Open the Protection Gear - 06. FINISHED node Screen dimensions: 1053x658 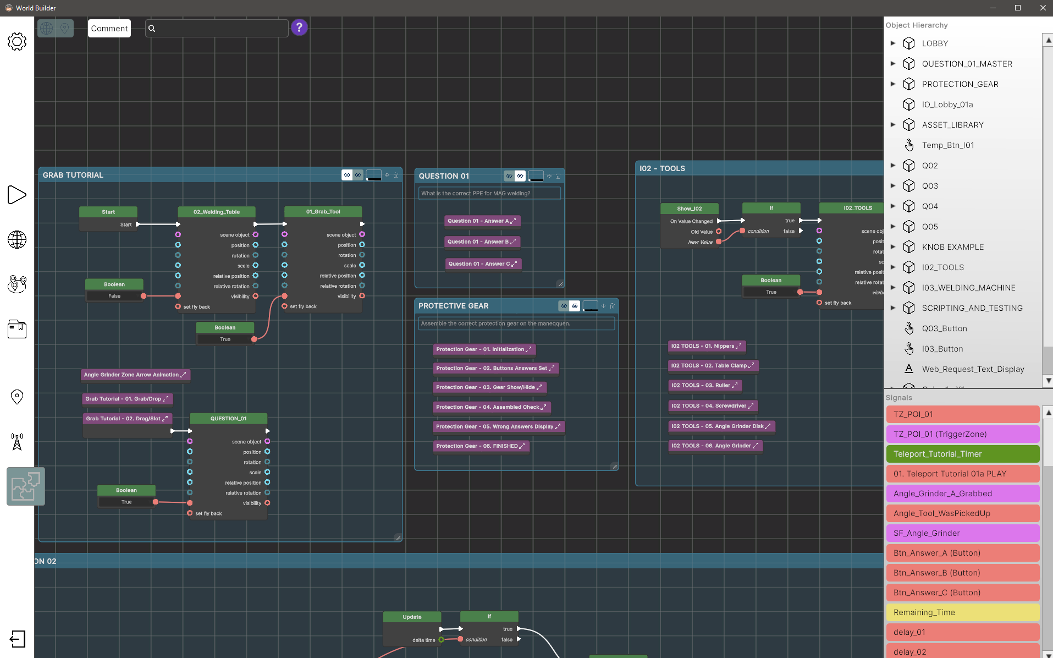pyautogui.click(x=481, y=446)
